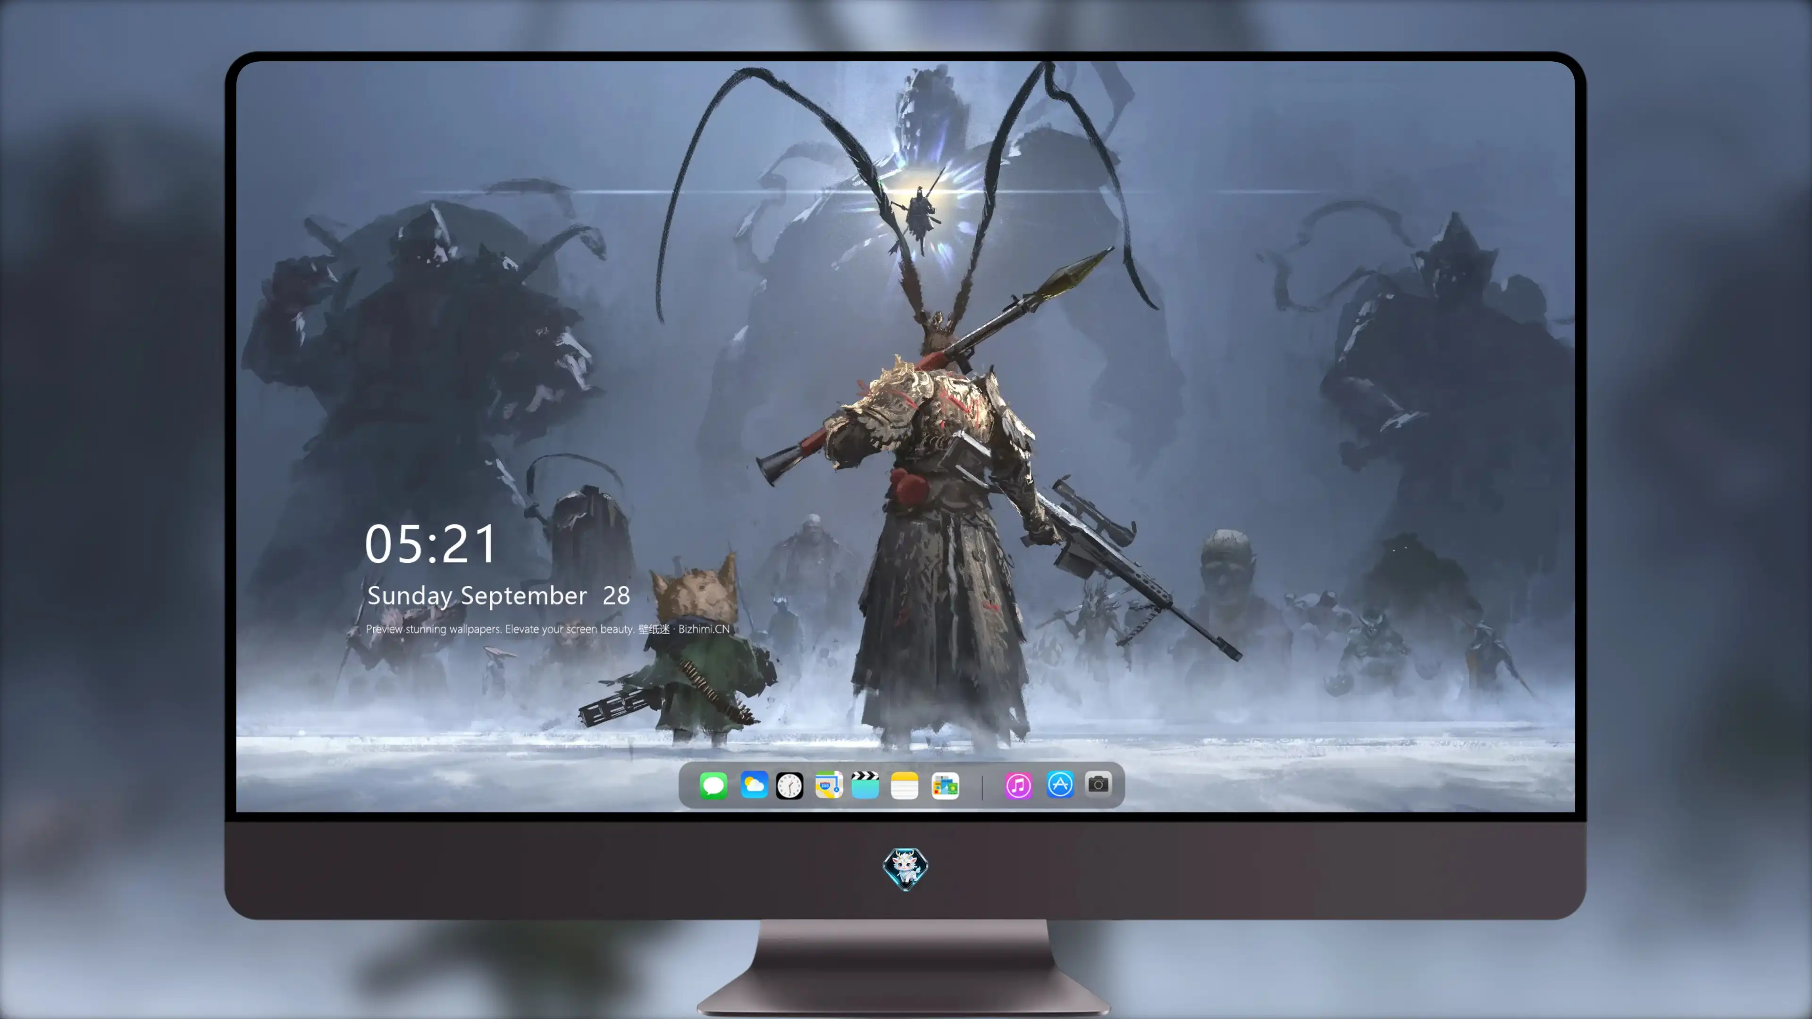This screenshot has width=1812, height=1019.
Task: Click the 05:21 clock display
Action: pos(430,544)
